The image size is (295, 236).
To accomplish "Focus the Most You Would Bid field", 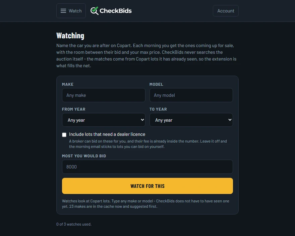I will pyautogui.click(x=147, y=167).
